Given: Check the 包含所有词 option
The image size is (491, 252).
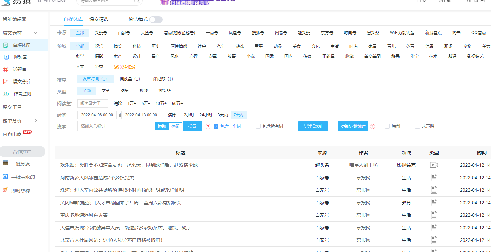Looking at the screenshot, I should [x=258, y=126].
